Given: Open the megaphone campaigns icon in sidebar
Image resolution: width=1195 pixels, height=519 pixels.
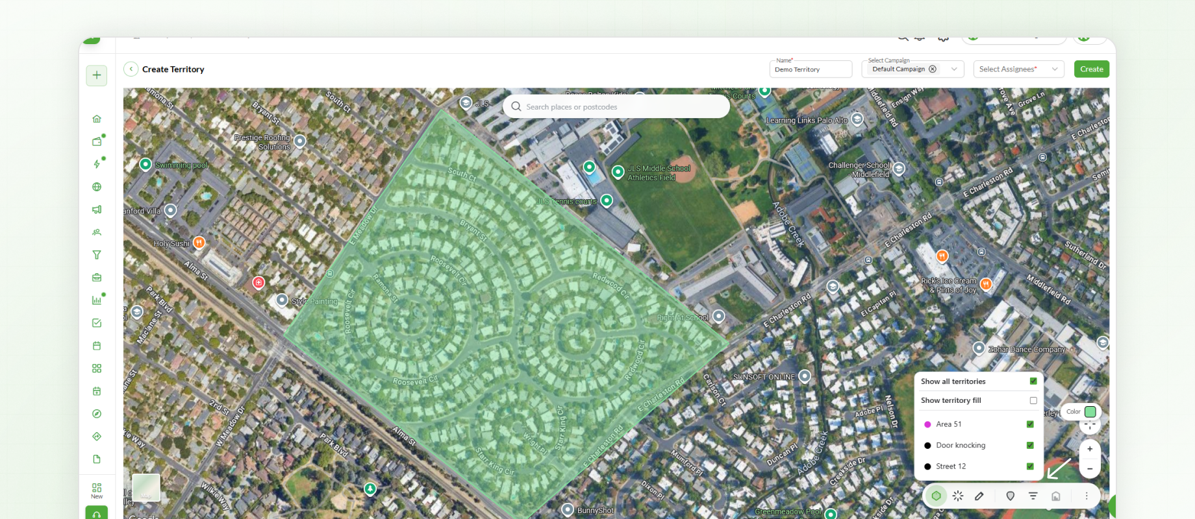Looking at the screenshot, I should pos(97,210).
